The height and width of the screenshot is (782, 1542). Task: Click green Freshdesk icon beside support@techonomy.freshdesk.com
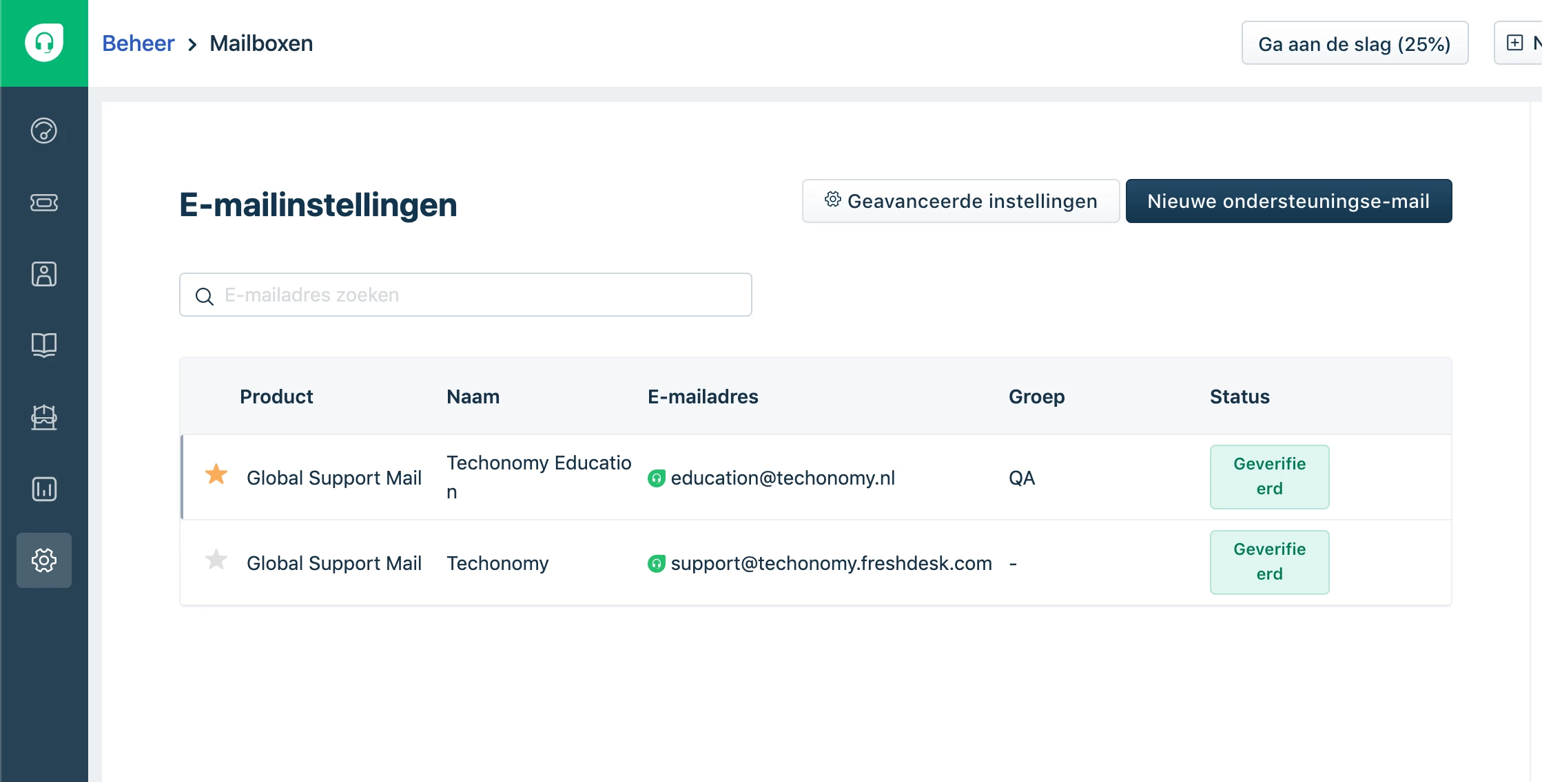click(657, 564)
